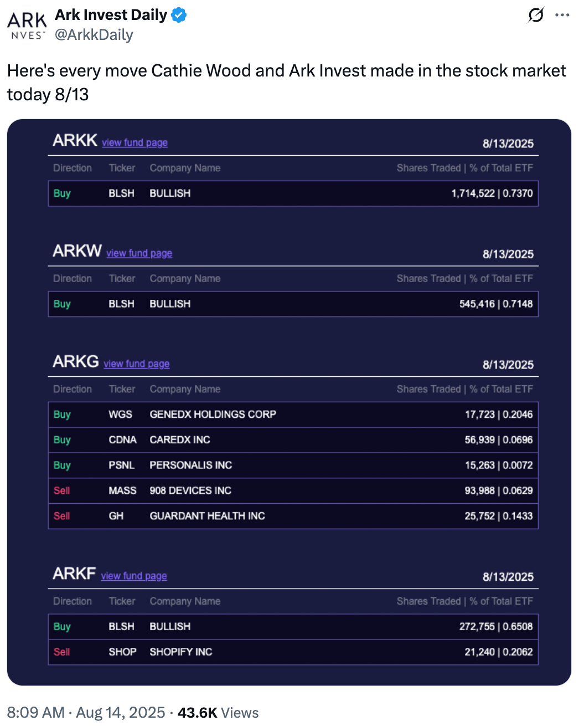Click the value 93,988 | 0.0629

[499, 490]
